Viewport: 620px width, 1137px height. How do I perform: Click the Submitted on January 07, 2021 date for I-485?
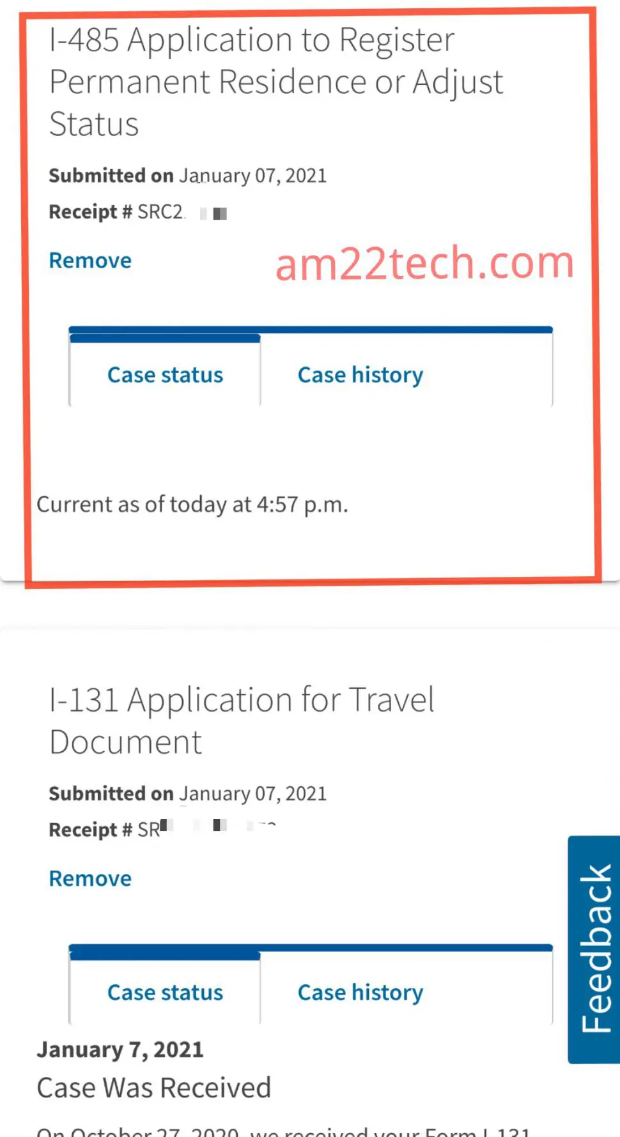(x=188, y=175)
